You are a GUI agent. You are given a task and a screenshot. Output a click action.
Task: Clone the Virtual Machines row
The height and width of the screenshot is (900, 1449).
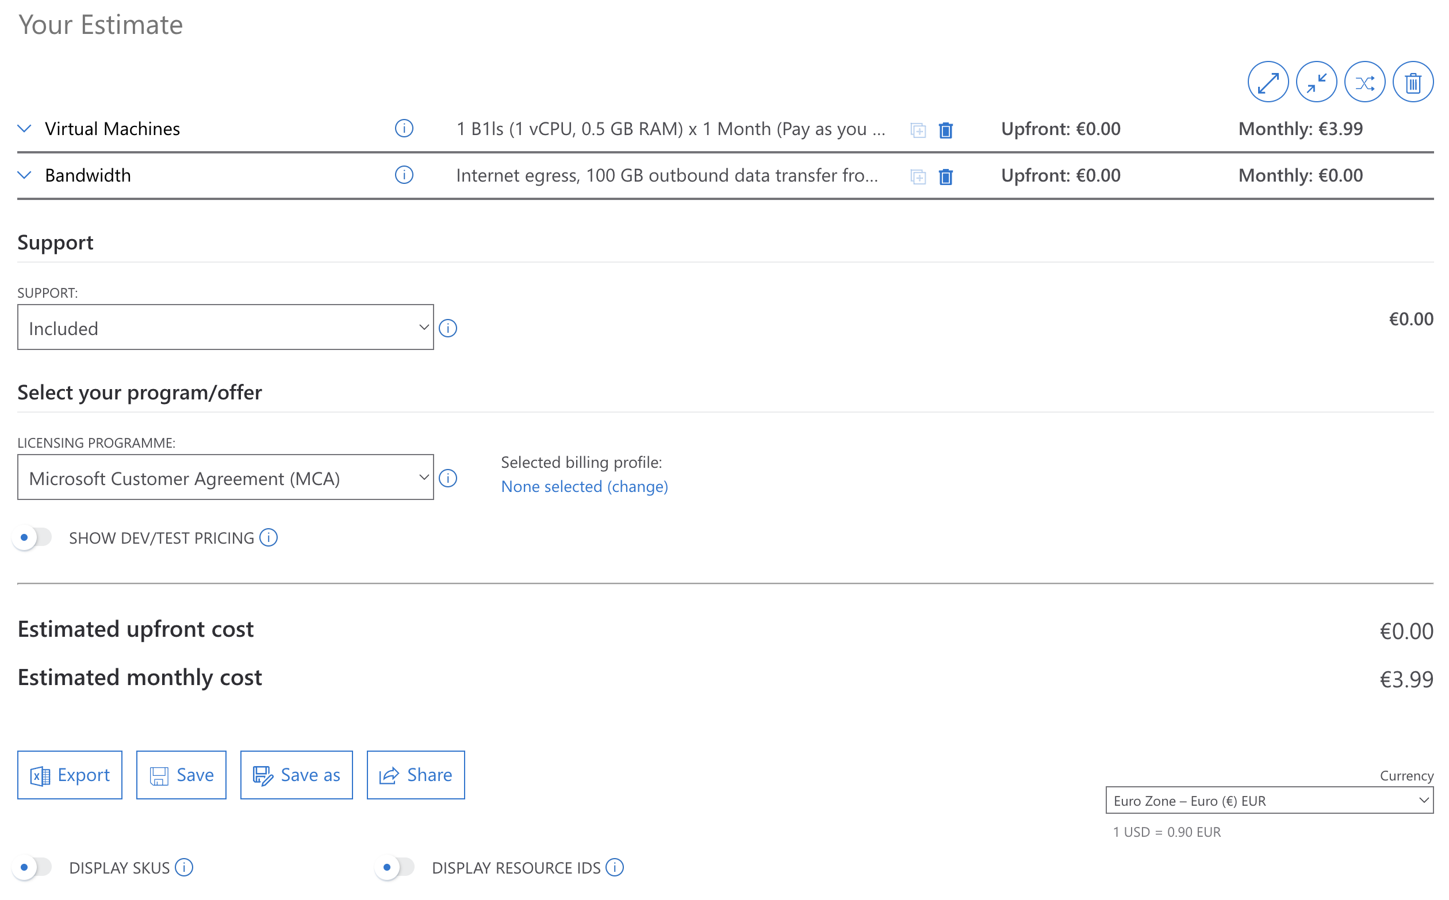click(x=918, y=130)
